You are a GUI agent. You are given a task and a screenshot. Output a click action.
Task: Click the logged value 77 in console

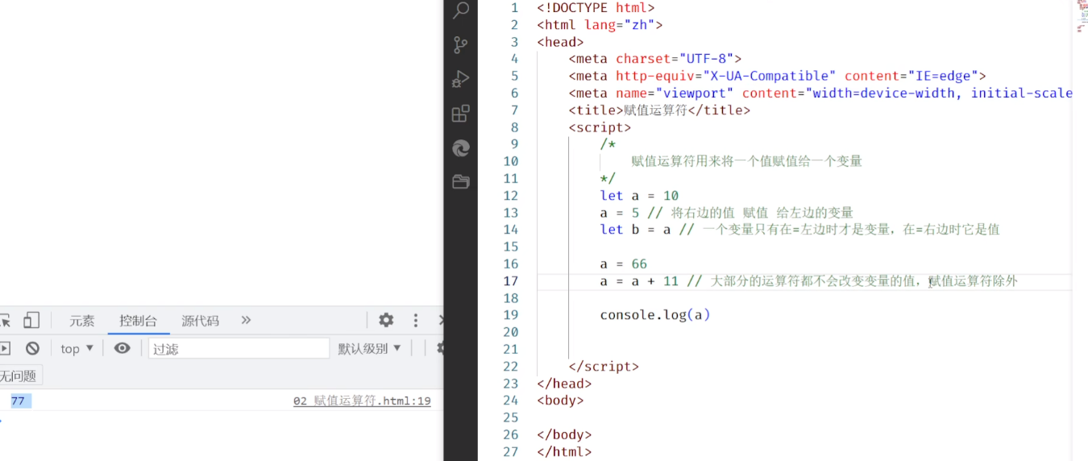tap(18, 401)
